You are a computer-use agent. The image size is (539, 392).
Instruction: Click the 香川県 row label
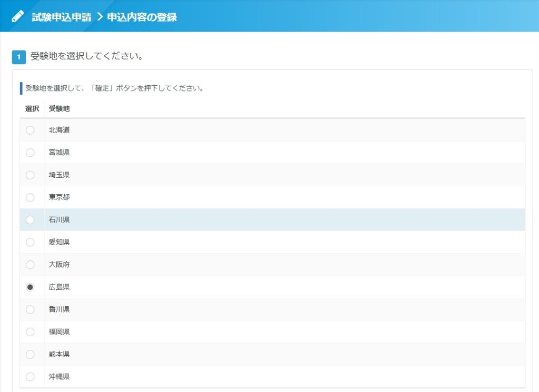pyautogui.click(x=59, y=309)
